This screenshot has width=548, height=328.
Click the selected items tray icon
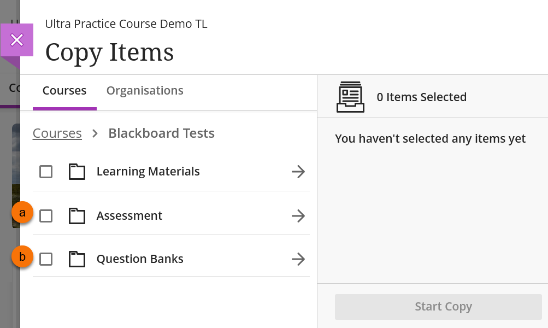350,97
